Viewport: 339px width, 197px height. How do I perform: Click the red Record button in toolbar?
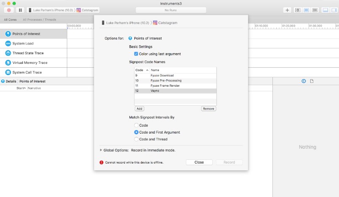[9, 10]
